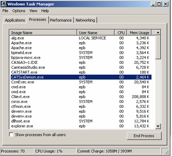This screenshot has width=172, height=156.
Task: Click Processes: 70 in status bar
Action: [x=17, y=151]
